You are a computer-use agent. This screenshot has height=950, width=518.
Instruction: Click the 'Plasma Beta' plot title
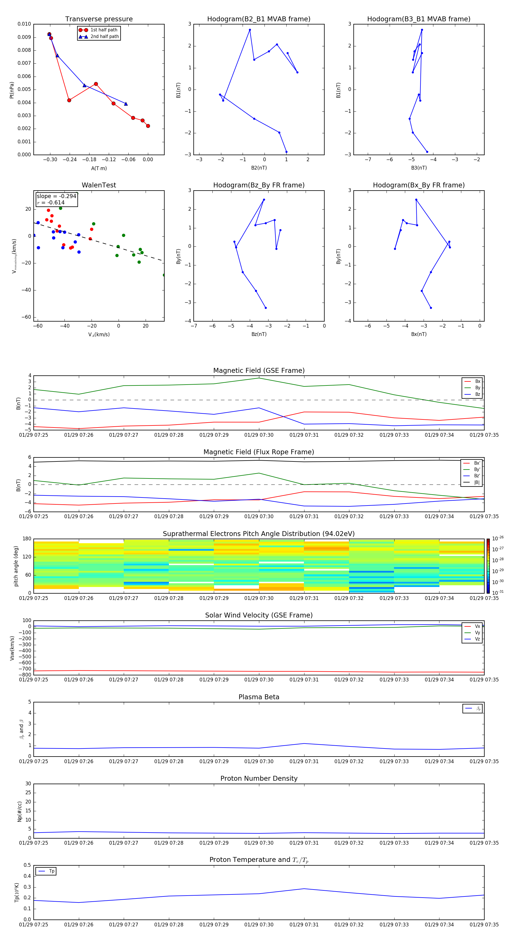pyautogui.click(x=259, y=697)
